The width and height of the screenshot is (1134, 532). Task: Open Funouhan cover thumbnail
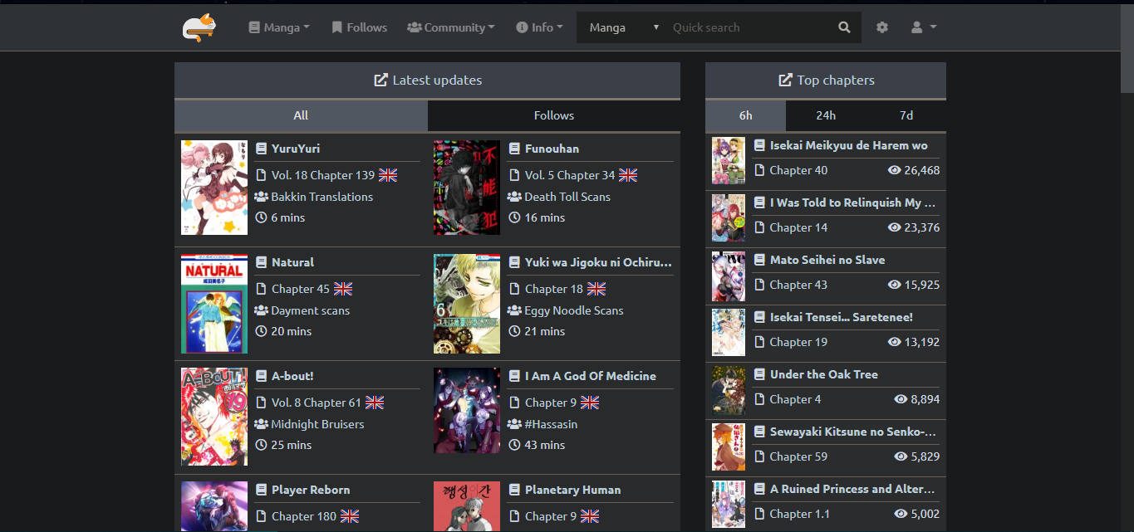pos(467,188)
